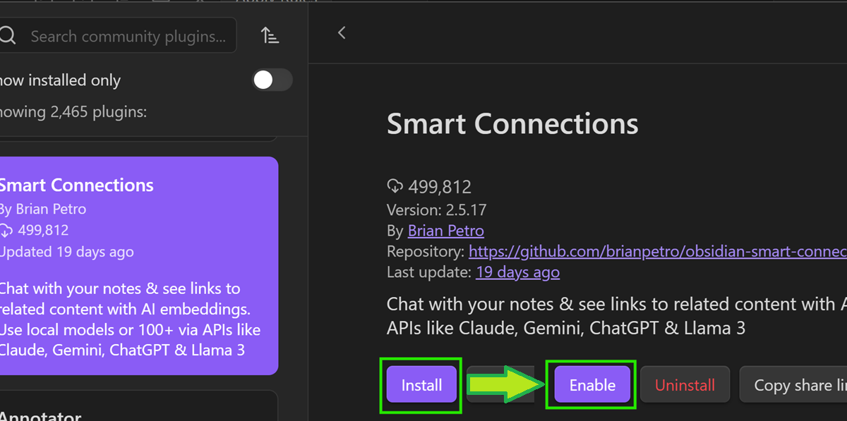This screenshot has height=421, width=847.
Task: Click the "Showing 2,465 plugins" count label
Action: tap(74, 111)
